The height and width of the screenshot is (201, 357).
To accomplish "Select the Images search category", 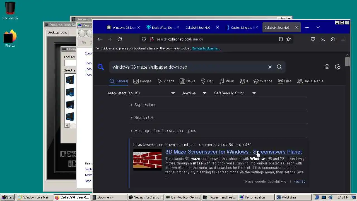I will (x=143, y=81).
